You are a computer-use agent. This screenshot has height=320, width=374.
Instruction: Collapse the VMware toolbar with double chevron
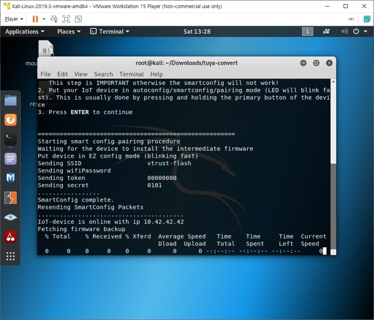[351, 19]
